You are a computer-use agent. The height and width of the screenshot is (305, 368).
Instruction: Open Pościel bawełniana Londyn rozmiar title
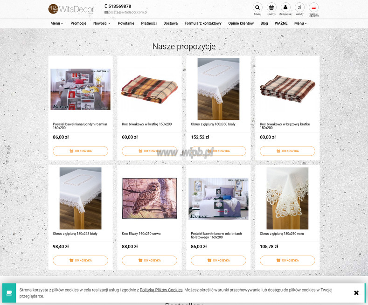click(80, 126)
